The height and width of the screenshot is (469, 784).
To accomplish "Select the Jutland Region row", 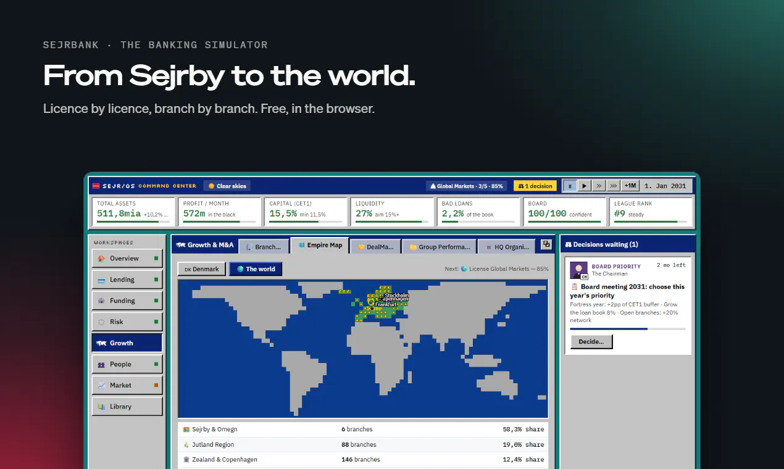I will (363, 444).
